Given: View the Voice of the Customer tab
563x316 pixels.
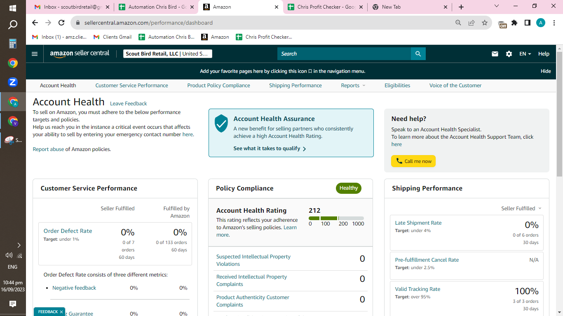Looking at the screenshot, I should 455,86.
